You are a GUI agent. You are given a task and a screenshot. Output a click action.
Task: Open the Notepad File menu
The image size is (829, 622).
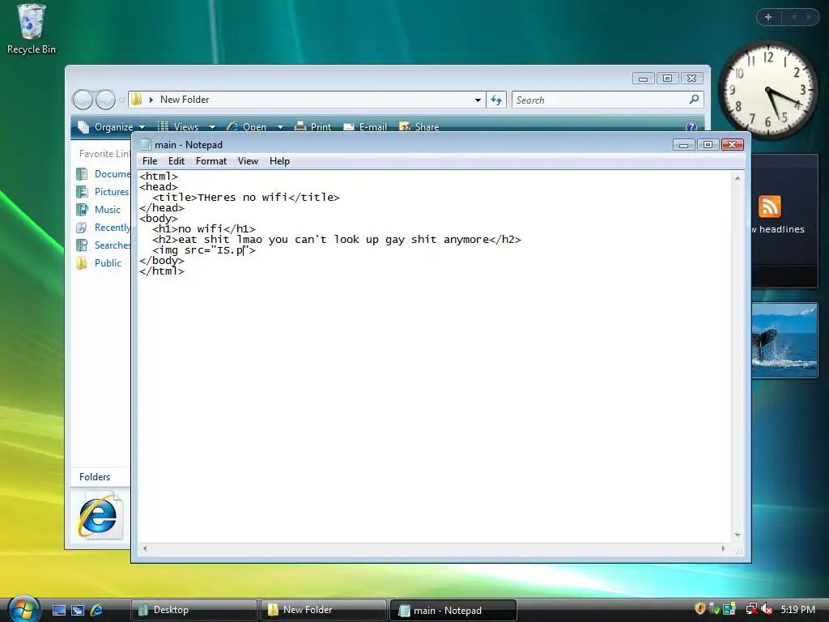tap(150, 161)
